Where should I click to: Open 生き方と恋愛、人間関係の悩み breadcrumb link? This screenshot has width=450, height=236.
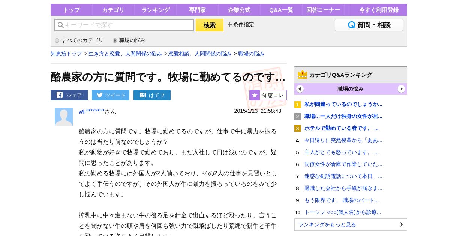[x=125, y=54]
